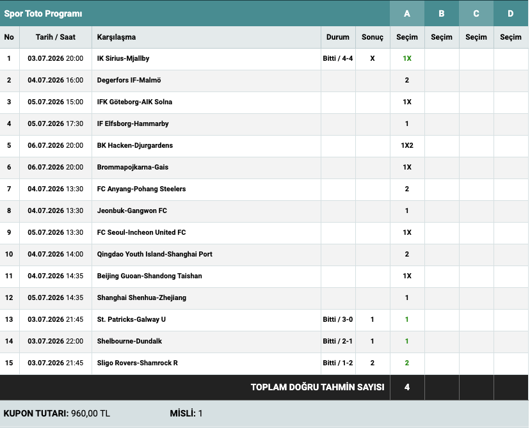Select Sligo Rovers-Shamrock R match

click(137, 363)
